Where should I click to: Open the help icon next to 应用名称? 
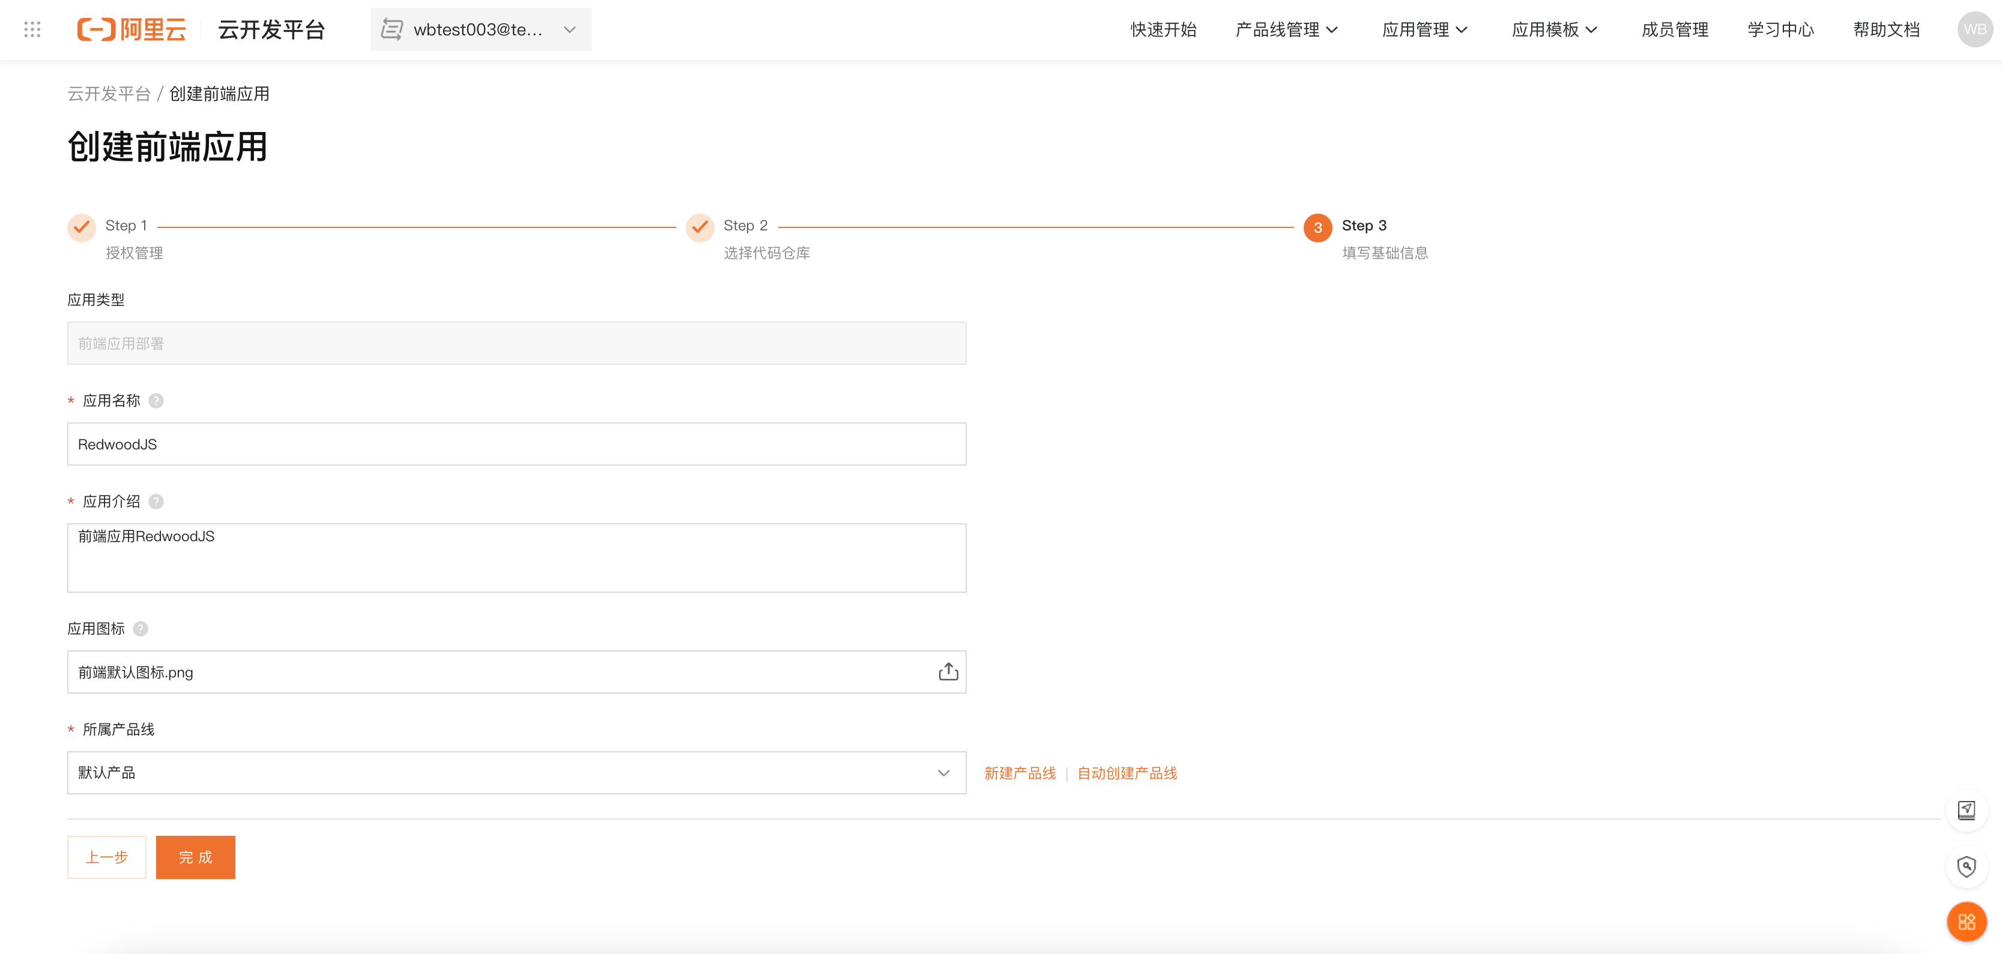(156, 401)
